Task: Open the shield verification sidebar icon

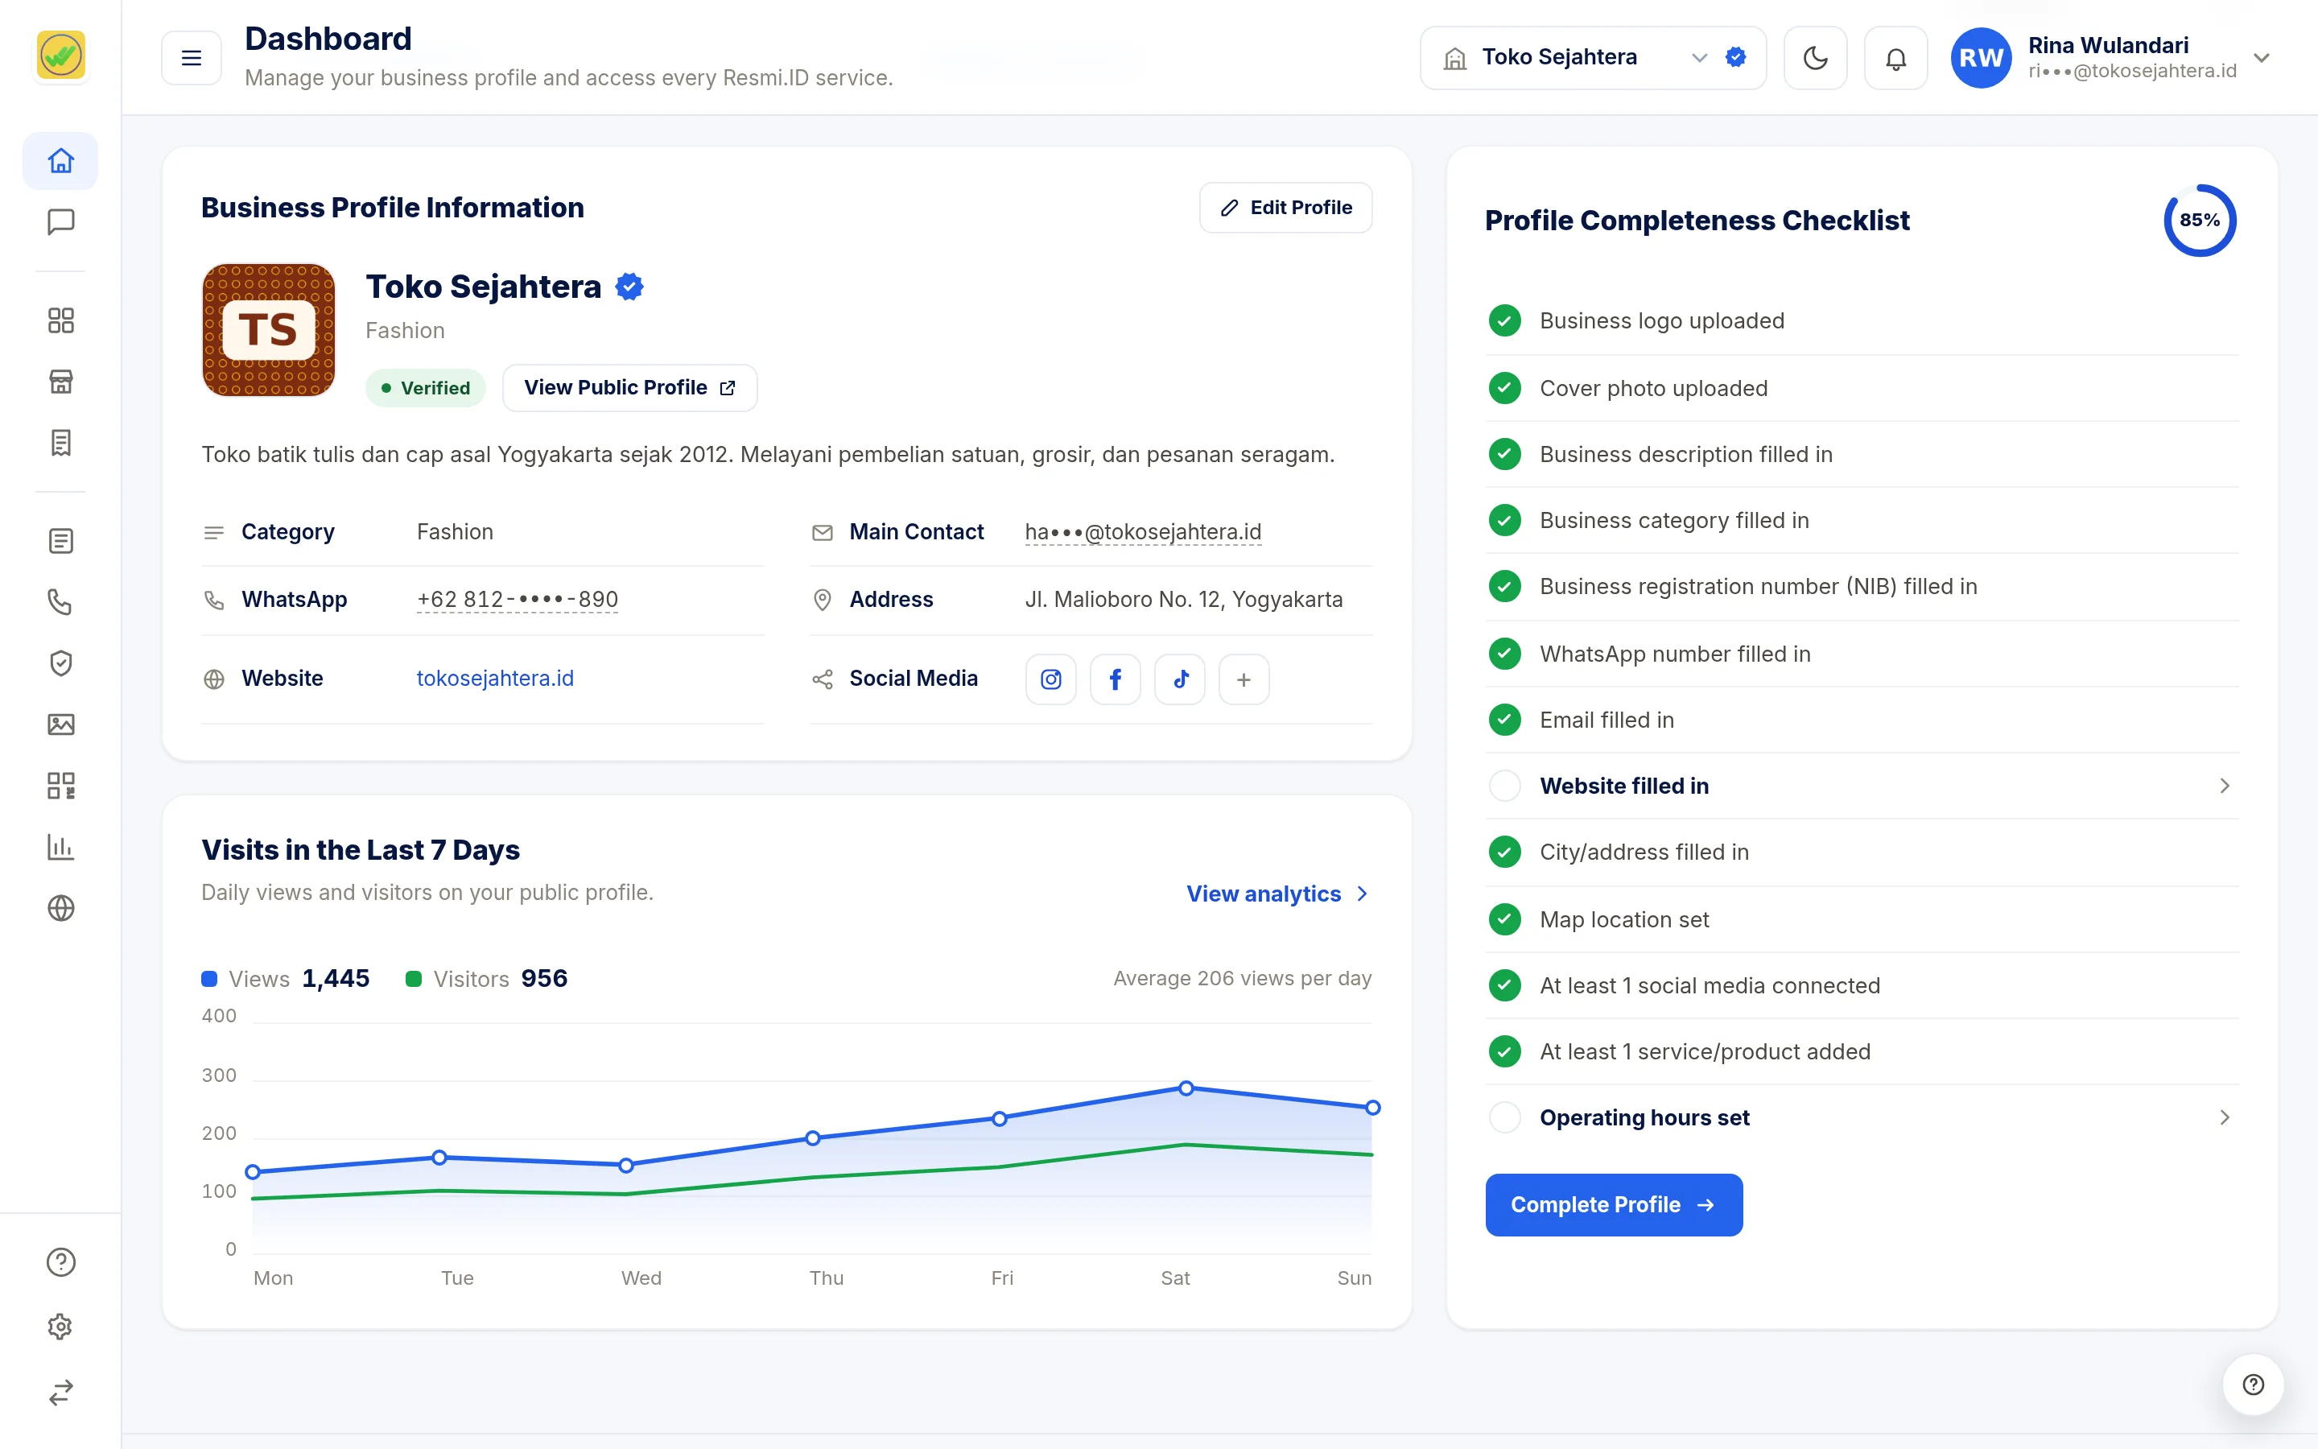Action: [60, 663]
